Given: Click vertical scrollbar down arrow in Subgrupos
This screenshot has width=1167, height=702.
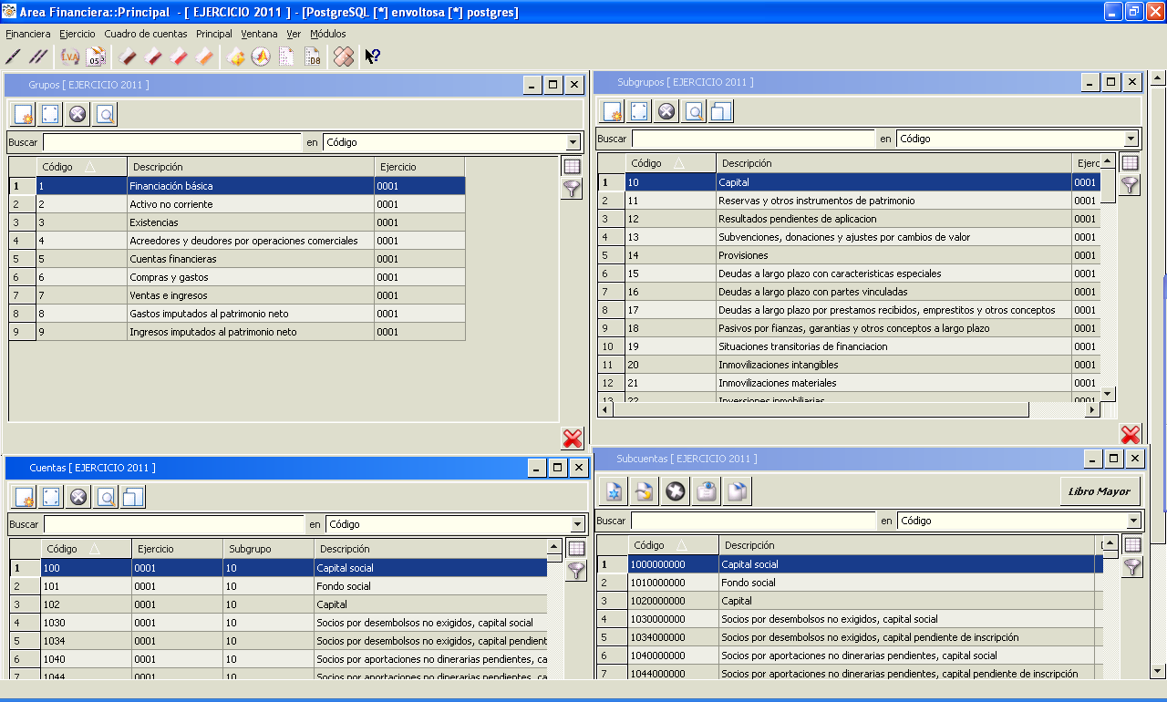Looking at the screenshot, I should click(1108, 394).
